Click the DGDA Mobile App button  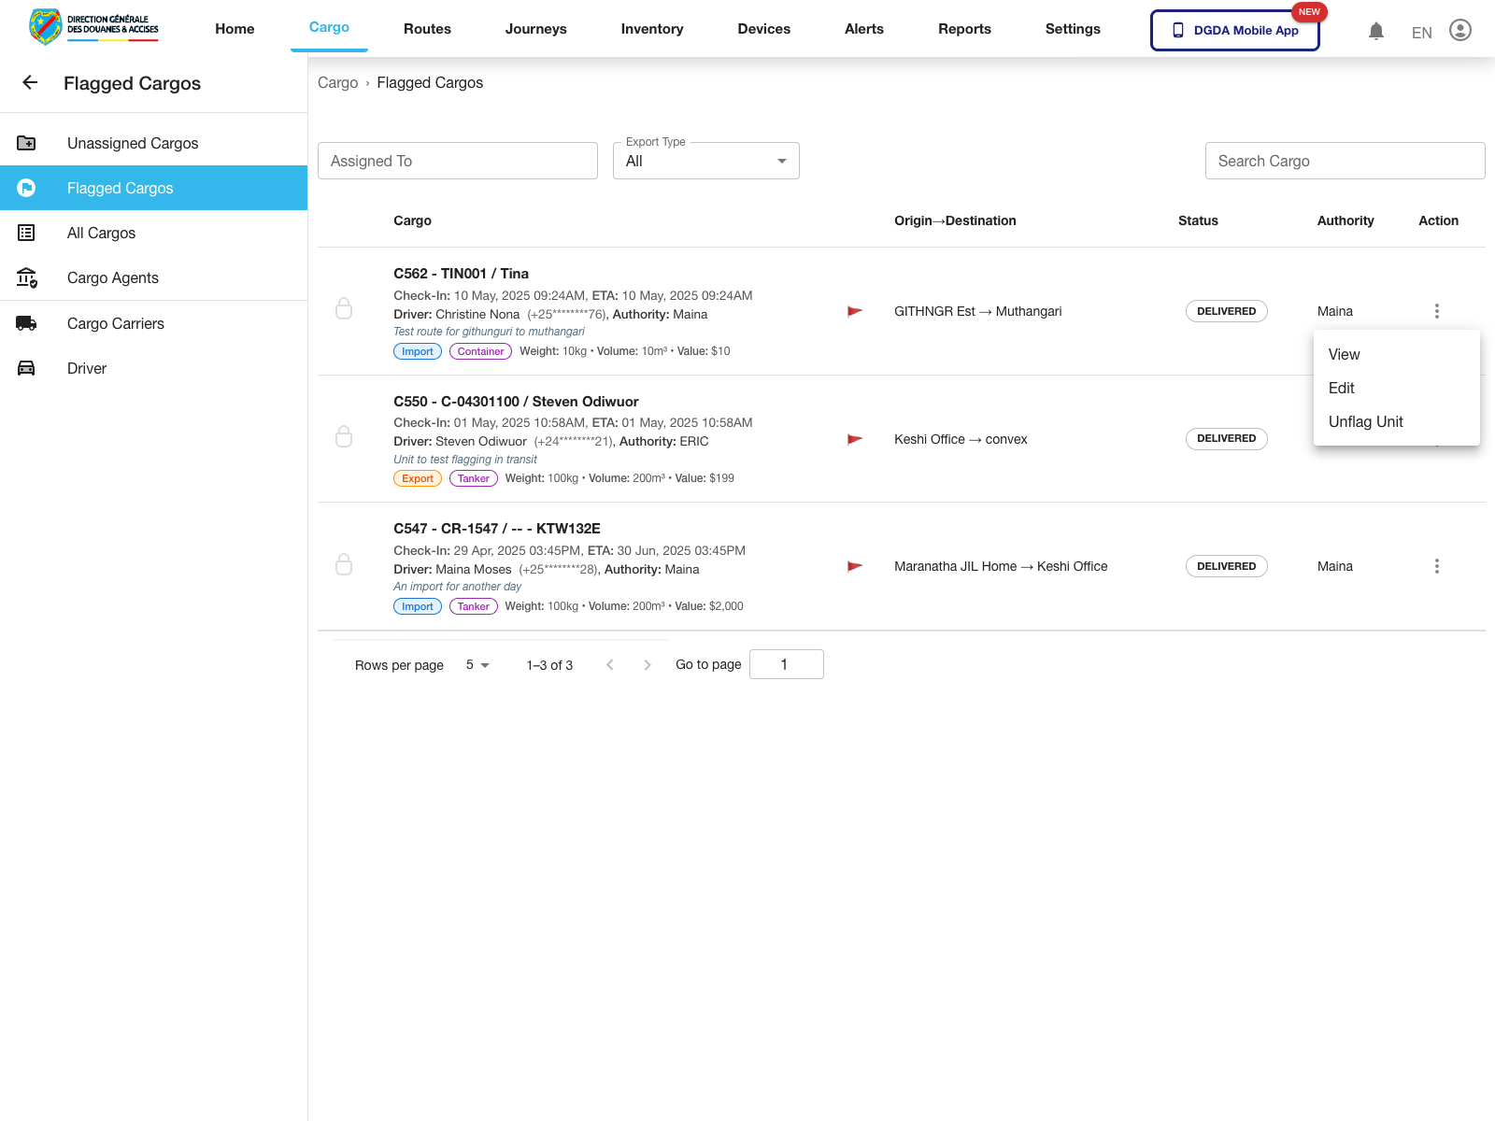[1234, 30]
